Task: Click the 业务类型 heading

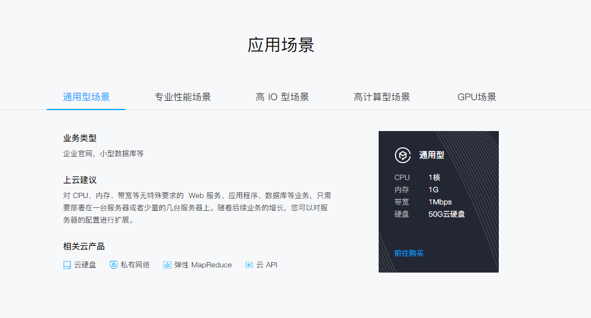Action: [x=80, y=138]
